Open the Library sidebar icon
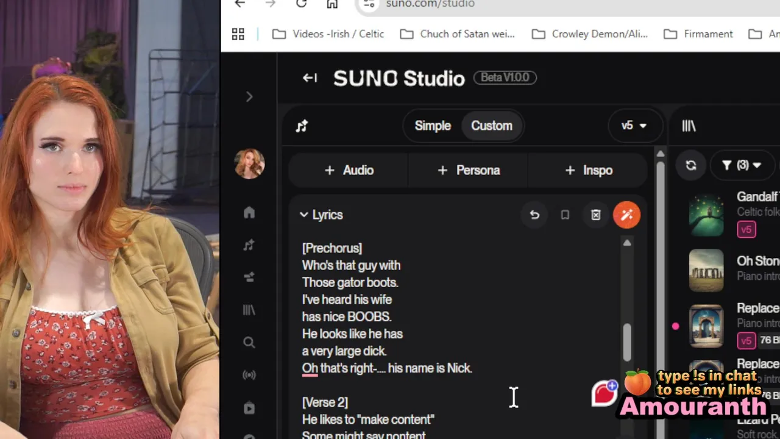Viewport: 780px width, 439px height. tap(249, 310)
